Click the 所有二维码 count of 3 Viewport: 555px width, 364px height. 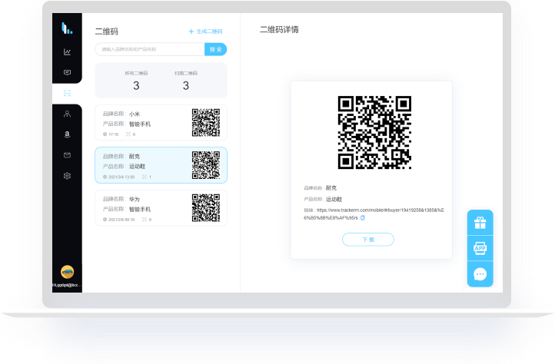136,85
